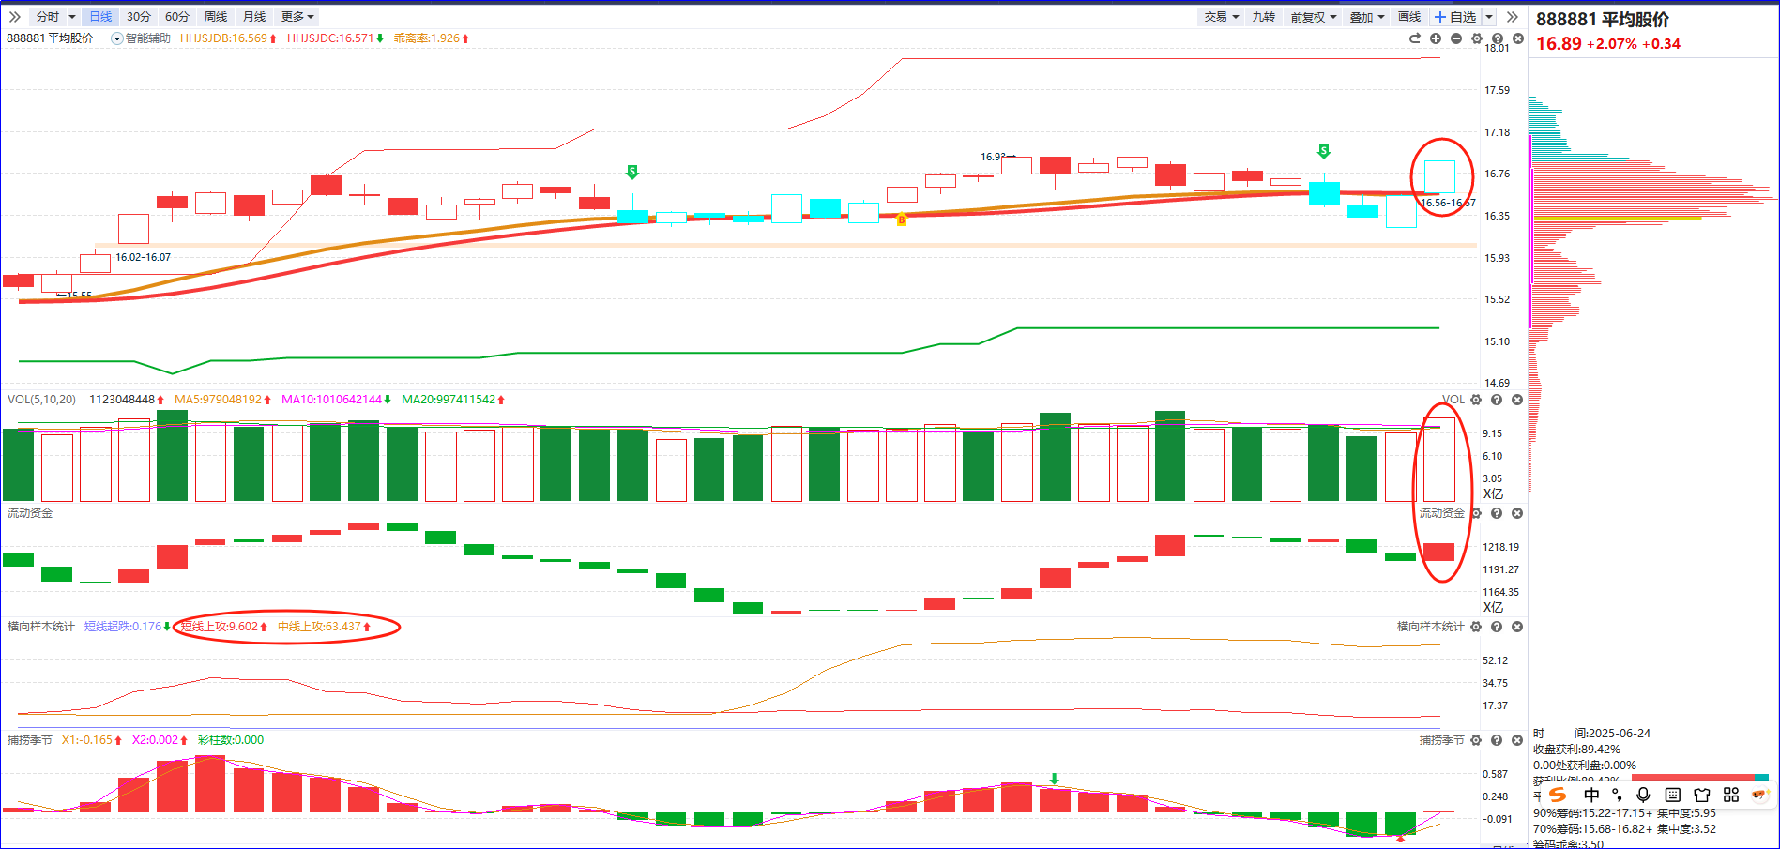This screenshot has height=849, width=1780.
Task: Open 流动资金 indicator settings gear
Action: (1476, 513)
